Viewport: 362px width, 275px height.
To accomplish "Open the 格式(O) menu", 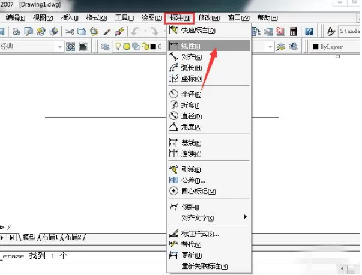I will [97, 18].
